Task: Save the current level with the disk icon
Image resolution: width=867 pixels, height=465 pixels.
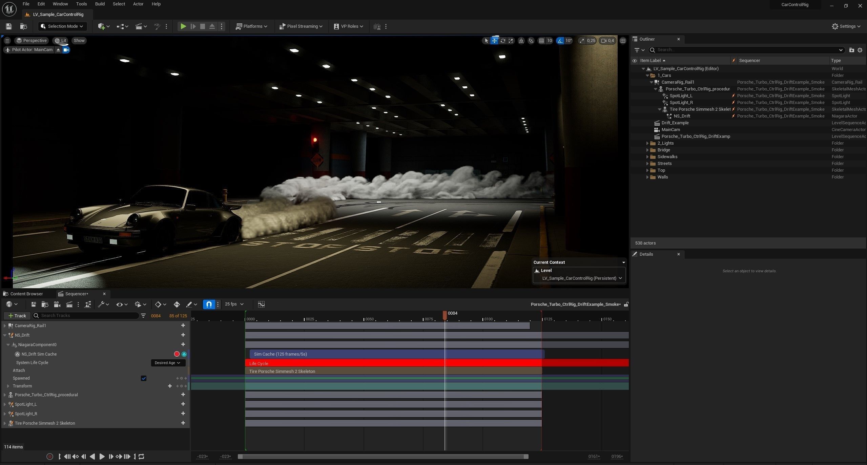Action: point(9,26)
